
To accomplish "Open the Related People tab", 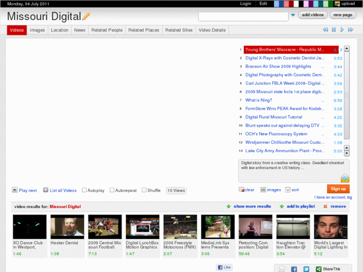I will coord(107,30).
